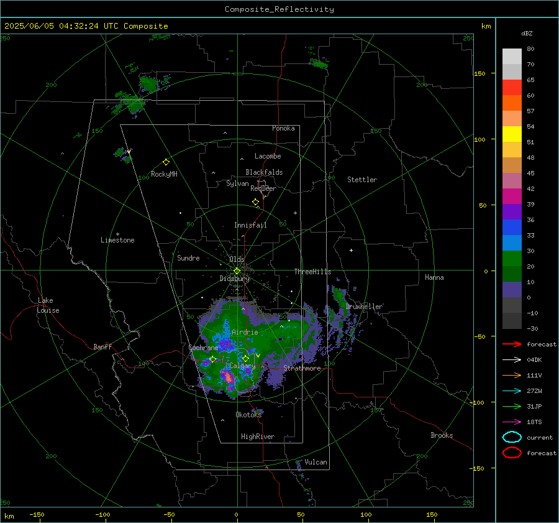
Task: Click the Composite_Reflectivity title
Action: click(279, 9)
